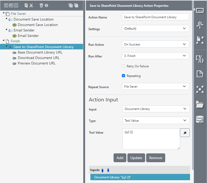Image resolution: width=207 pixels, height=183 pixels.
Task: Open the properties panel icon with three dots
Action: (200, 11)
